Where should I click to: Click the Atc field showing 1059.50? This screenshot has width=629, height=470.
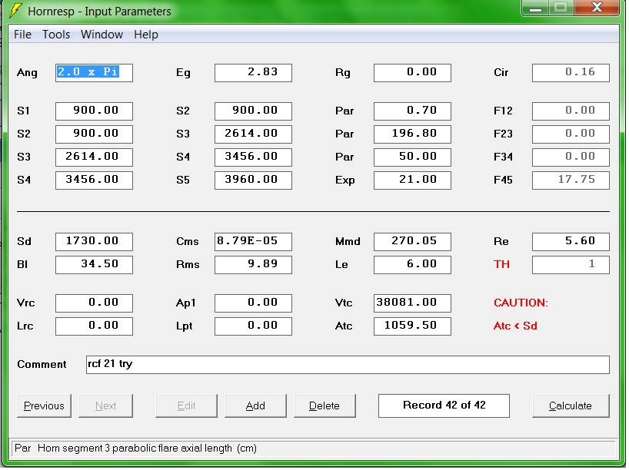[412, 326]
